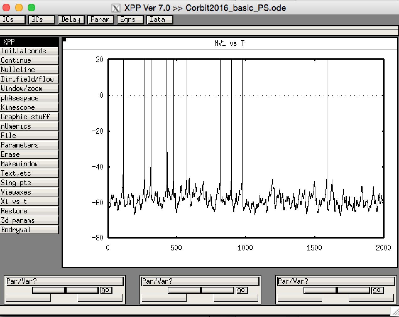Click the middle slider's lower-left value box
This screenshot has width=399, height=317.
(164, 298)
